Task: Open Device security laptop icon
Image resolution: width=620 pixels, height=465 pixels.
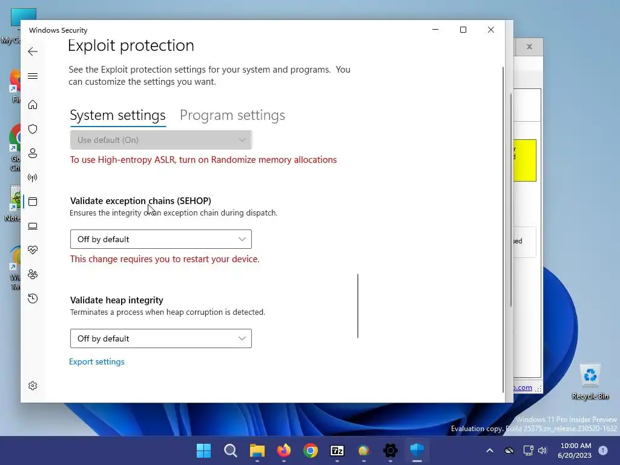Action: (x=33, y=226)
